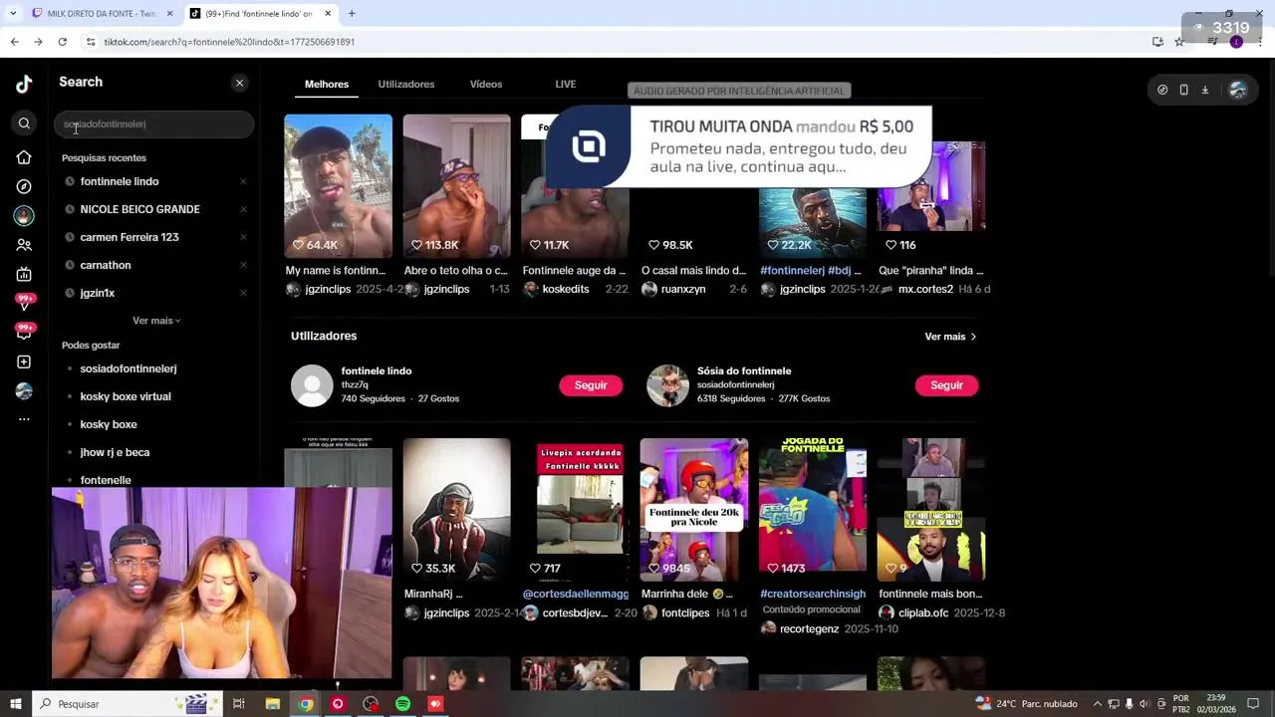Select recent search 'carmen Ferreira 123'

click(129, 237)
